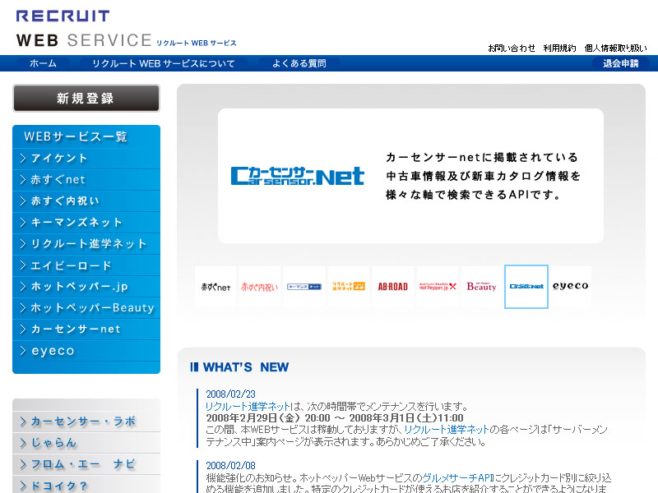Image resolution: width=658 pixels, height=493 pixels.
Task: Click second リクルート進学ネット link in news text
Action: click(447, 430)
